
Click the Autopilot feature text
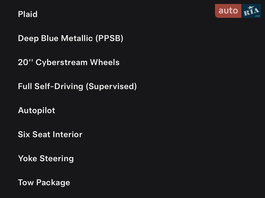point(36,110)
